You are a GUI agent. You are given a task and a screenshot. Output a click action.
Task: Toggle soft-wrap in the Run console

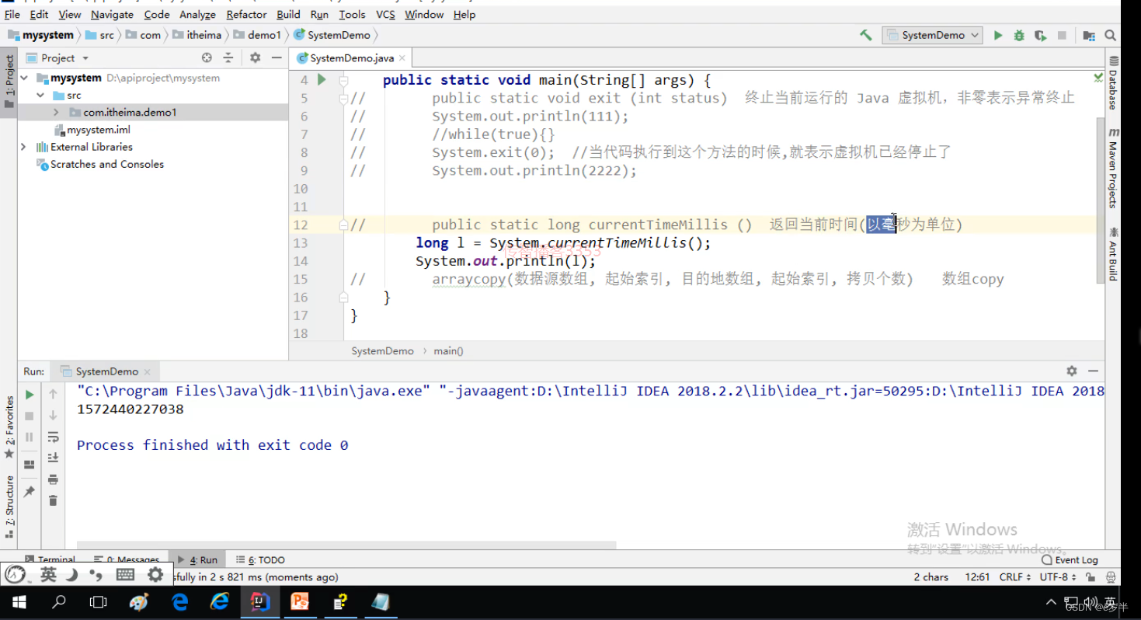point(52,437)
